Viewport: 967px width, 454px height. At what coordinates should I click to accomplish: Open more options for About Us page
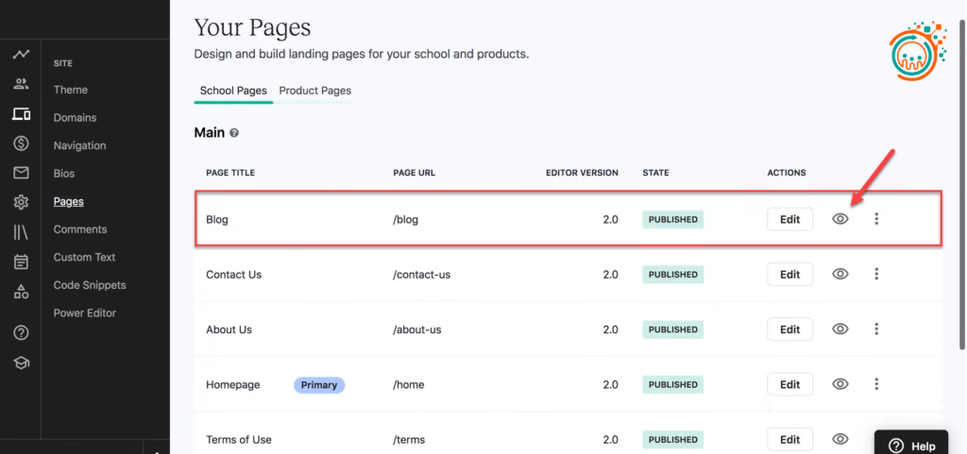pyautogui.click(x=876, y=329)
